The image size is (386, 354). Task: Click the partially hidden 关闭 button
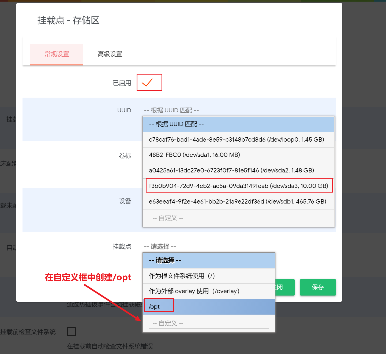click(x=285, y=287)
